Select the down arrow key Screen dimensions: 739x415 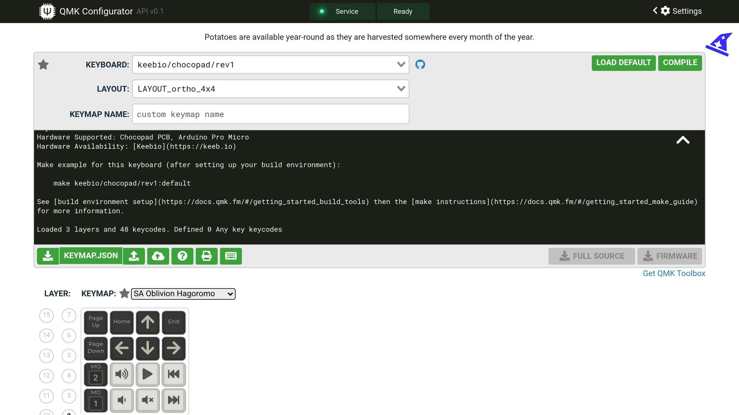(148, 348)
